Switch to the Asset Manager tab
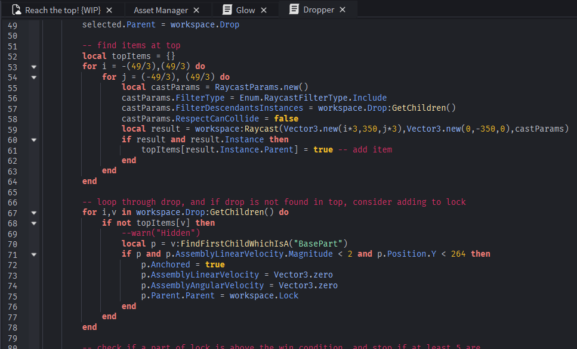Viewport: 577px width, 349px height. tap(161, 10)
